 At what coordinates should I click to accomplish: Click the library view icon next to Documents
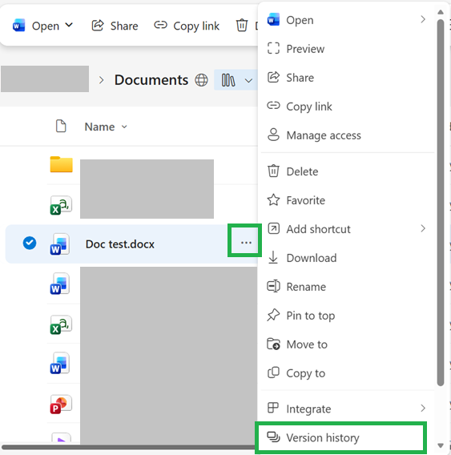[228, 80]
